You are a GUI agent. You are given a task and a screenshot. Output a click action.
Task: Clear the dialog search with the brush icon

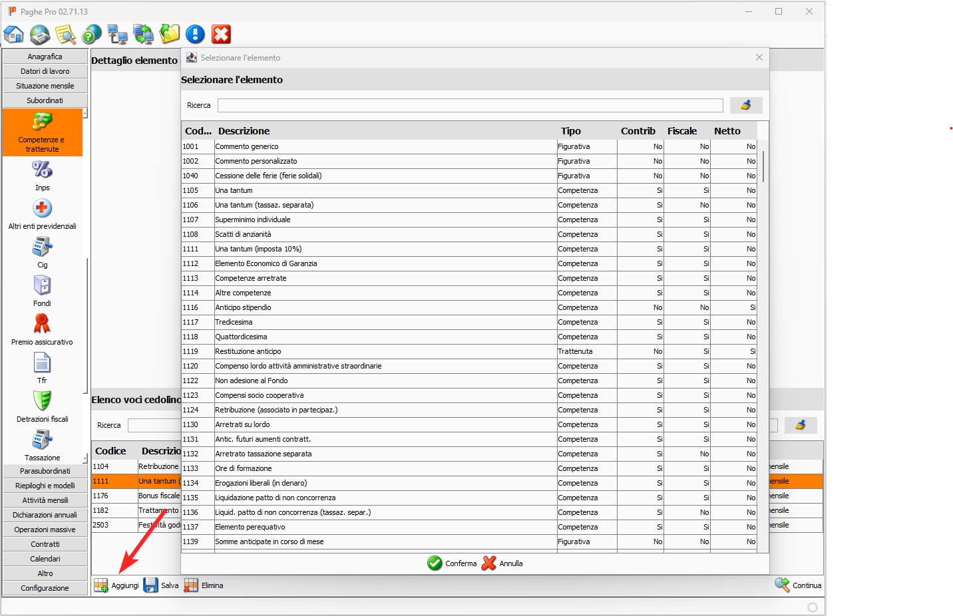click(745, 105)
